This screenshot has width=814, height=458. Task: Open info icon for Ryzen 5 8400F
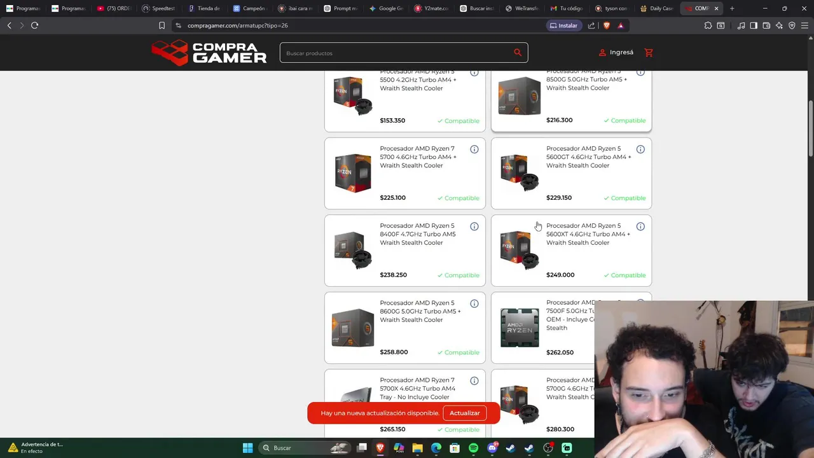coord(474,226)
